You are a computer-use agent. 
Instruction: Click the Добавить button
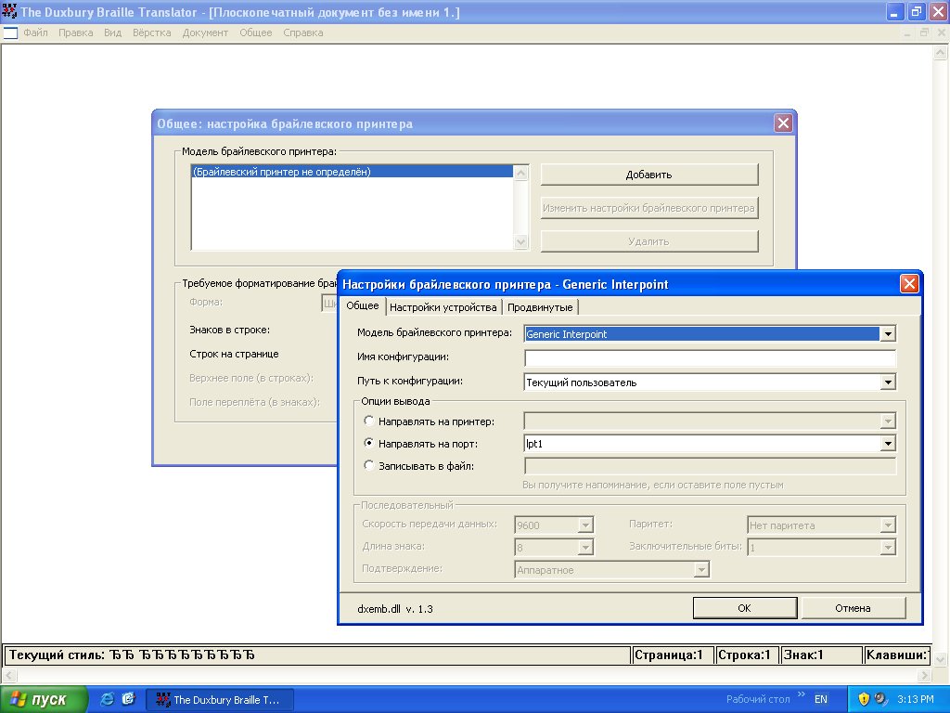point(648,175)
